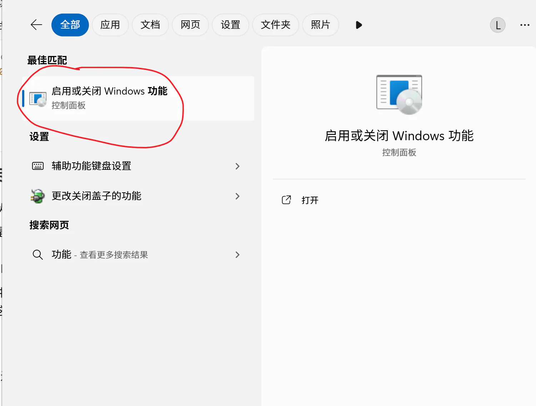Click the magnifier icon beside 功能 web search
This screenshot has width=536, height=406.
click(x=37, y=255)
